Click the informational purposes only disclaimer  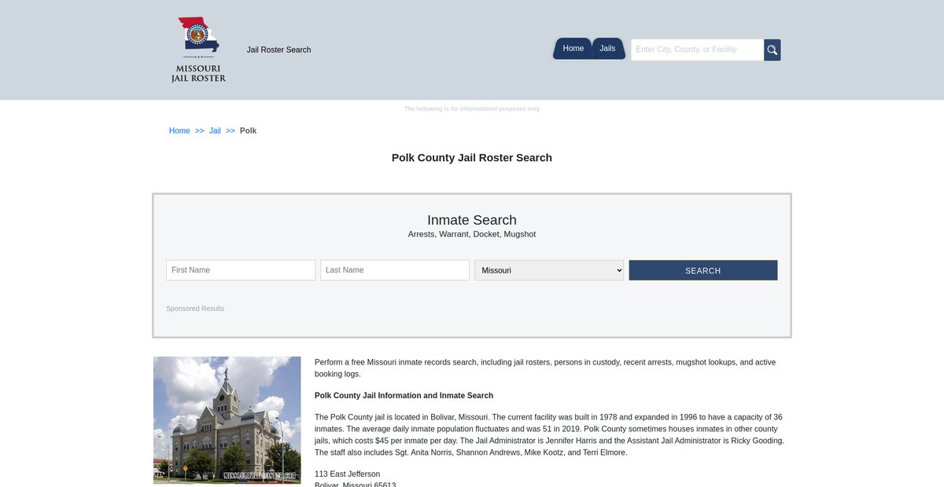click(x=472, y=108)
